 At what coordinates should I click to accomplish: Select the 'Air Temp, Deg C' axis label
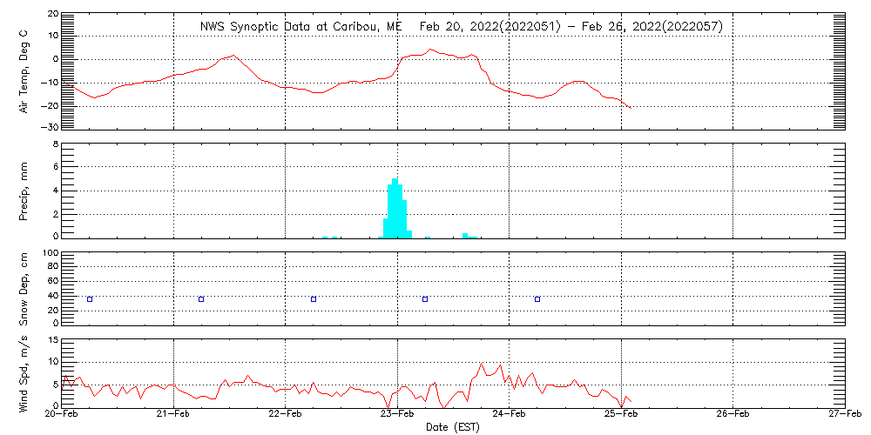point(24,71)
